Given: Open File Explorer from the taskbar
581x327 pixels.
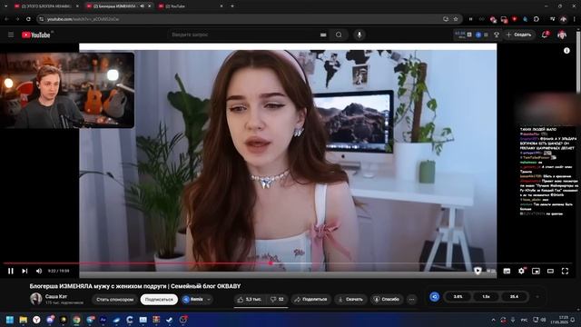Looking at the screenshot, I should (x=24, y=320).
